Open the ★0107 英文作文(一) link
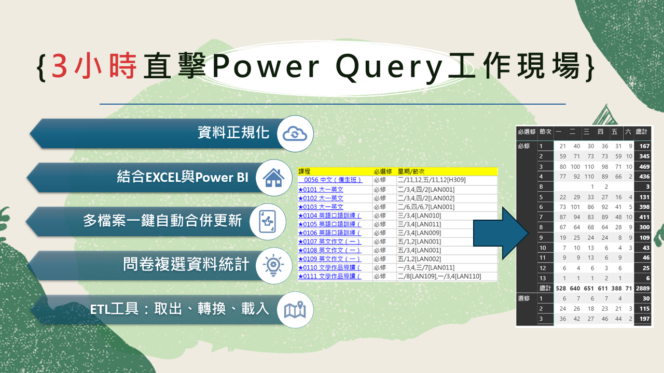This screenshot has width=664, height=373. (x=329, y=241)
